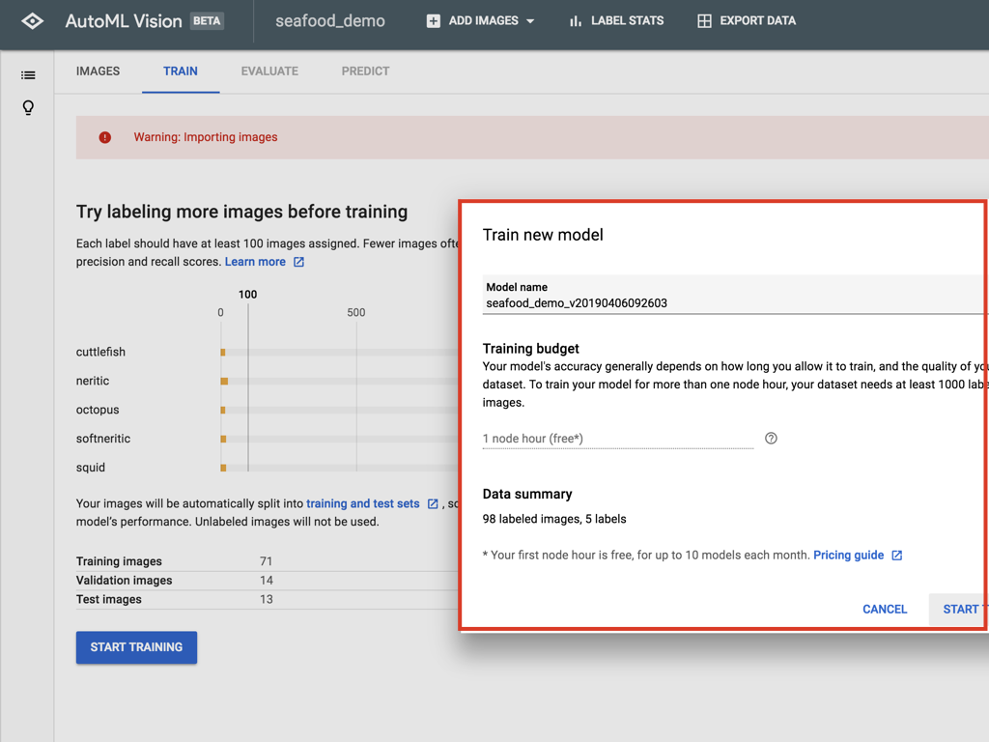Click the Training images count 71
989x742 pixels.
(x=267, y=561)
